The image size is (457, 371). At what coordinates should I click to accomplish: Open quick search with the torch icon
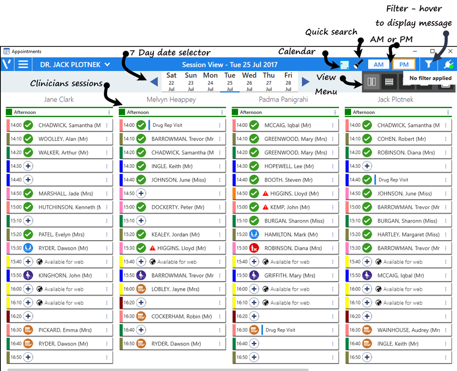[358, 64]
